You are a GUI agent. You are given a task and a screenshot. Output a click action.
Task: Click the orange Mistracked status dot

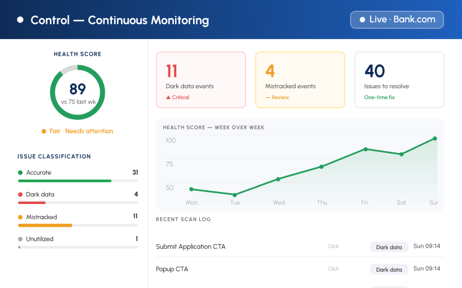[x=20, y=217]
